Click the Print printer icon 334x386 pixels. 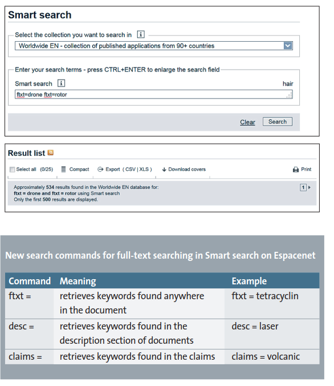tap(296, 170)
